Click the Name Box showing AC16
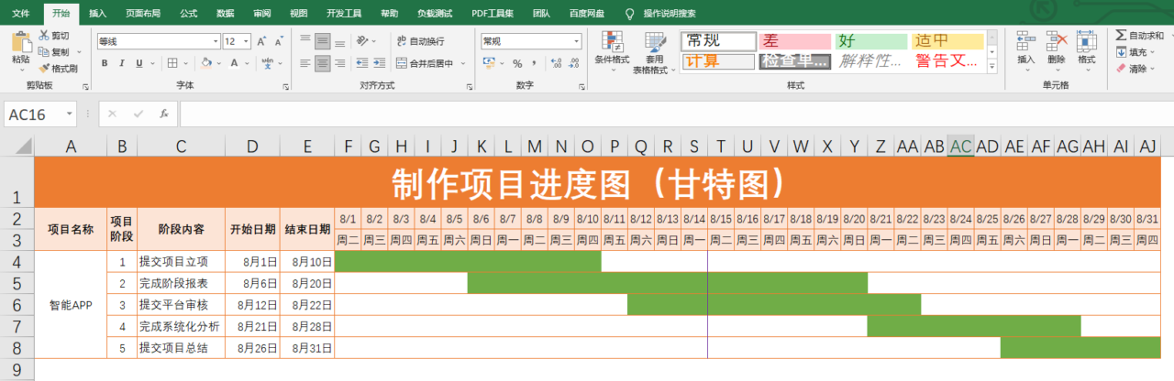Screen dimensions: 1174x381 pyautogui.click(x=33, y=114)
